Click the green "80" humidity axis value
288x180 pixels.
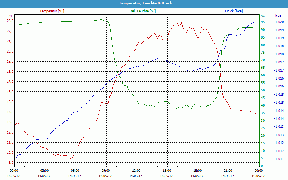coord(263,45)
